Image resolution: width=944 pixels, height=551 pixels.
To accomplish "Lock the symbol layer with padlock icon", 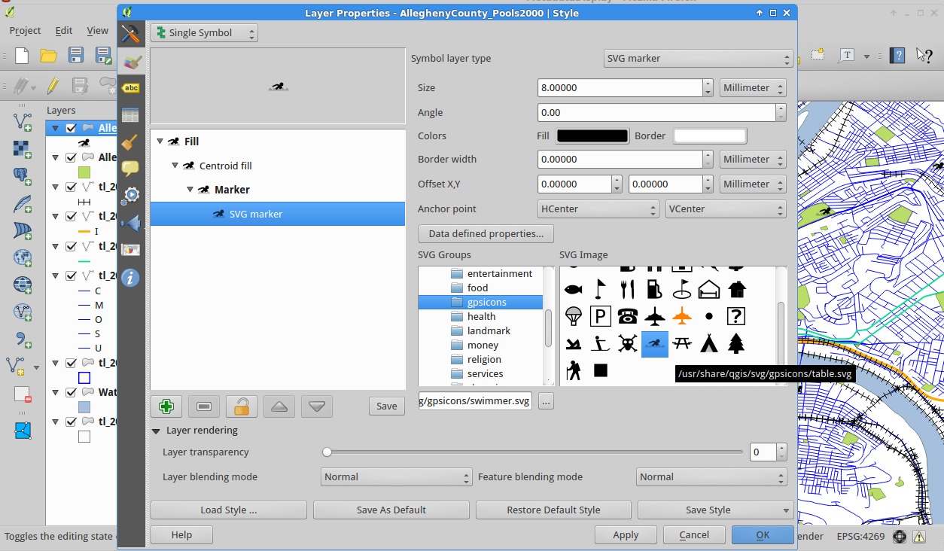I will point(241,406).
